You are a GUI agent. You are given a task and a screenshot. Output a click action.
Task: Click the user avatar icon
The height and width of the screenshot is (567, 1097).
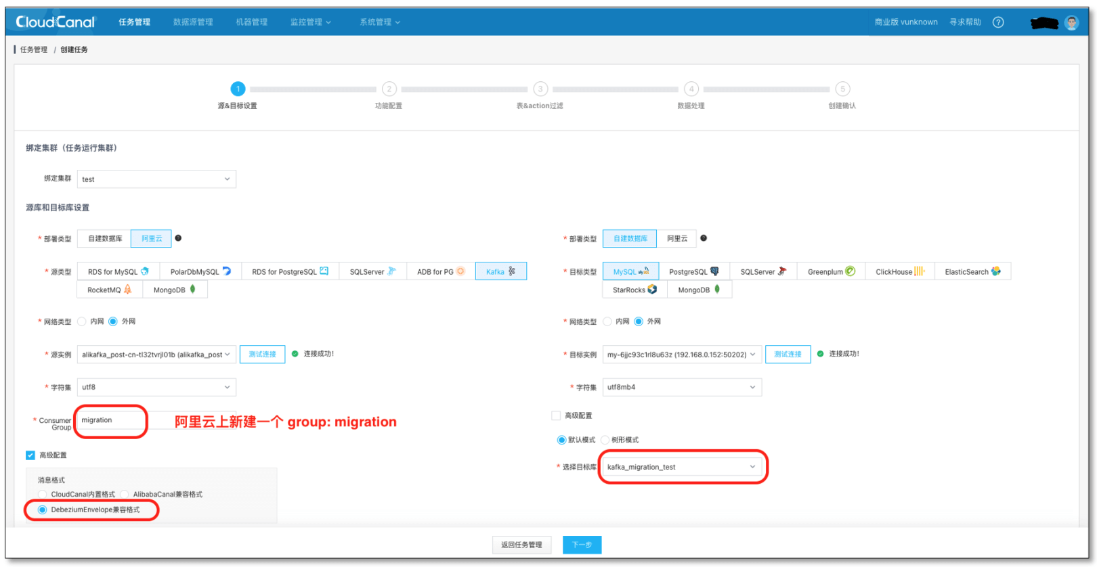tap(1071, 23)
